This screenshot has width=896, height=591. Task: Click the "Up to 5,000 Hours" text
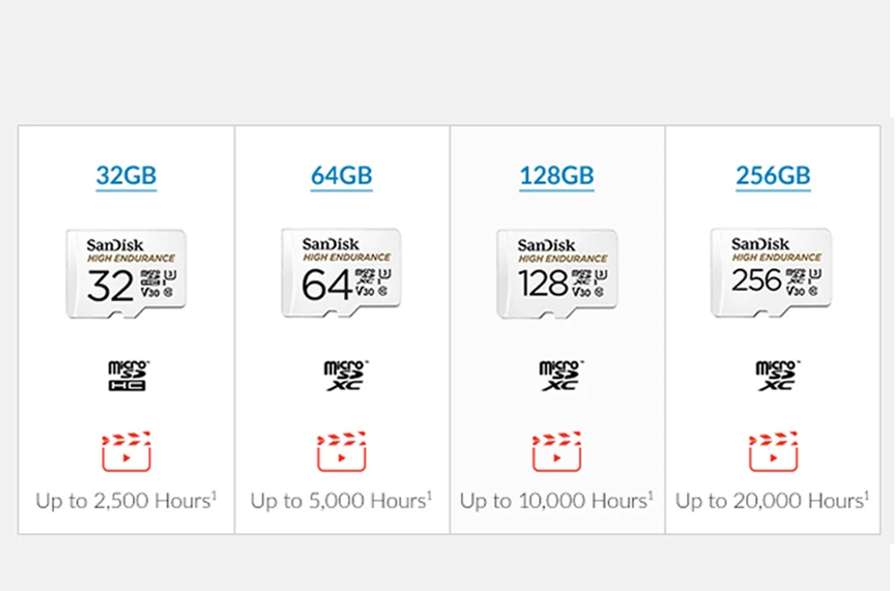(341, 500)
